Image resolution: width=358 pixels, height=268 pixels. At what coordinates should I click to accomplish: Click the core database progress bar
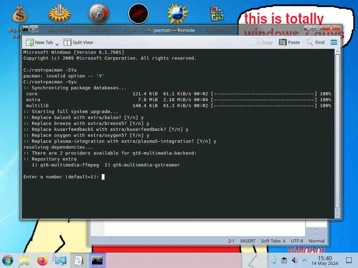click(264, 94)
